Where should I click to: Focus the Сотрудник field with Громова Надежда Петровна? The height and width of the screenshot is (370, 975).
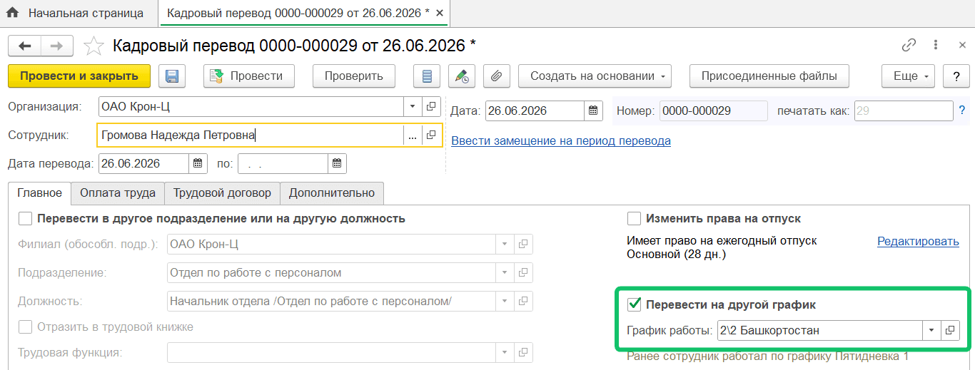point(250,135)
